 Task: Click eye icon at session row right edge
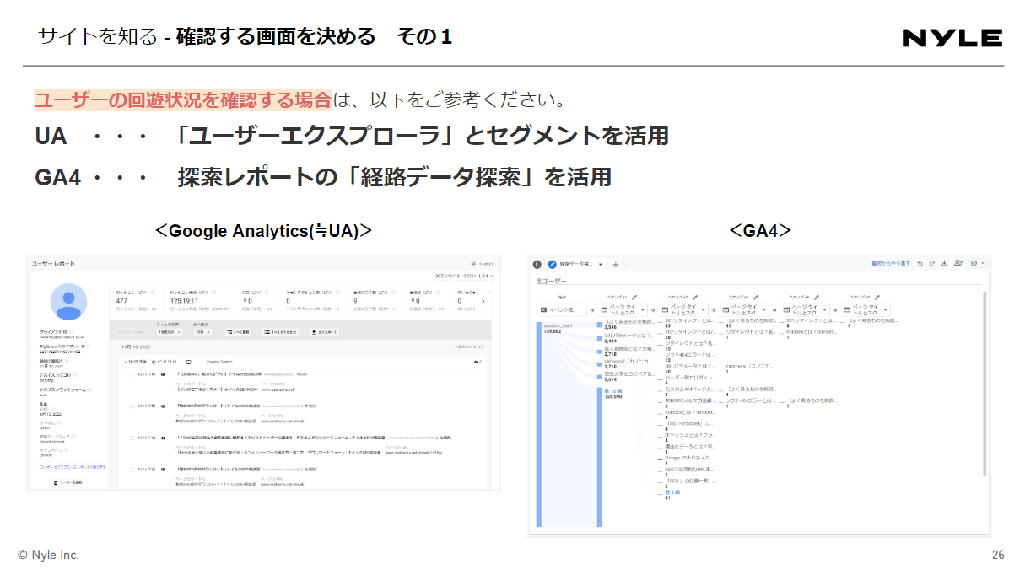[477, 362]
